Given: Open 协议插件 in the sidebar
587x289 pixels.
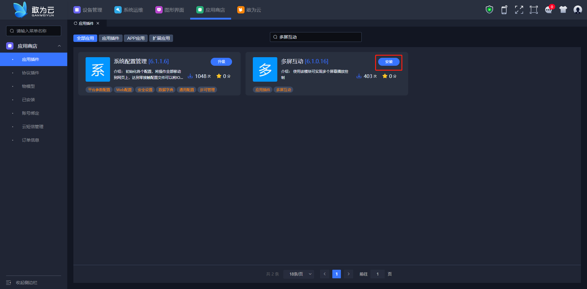Looking at the screenshot, I should (x=34, y=73).
